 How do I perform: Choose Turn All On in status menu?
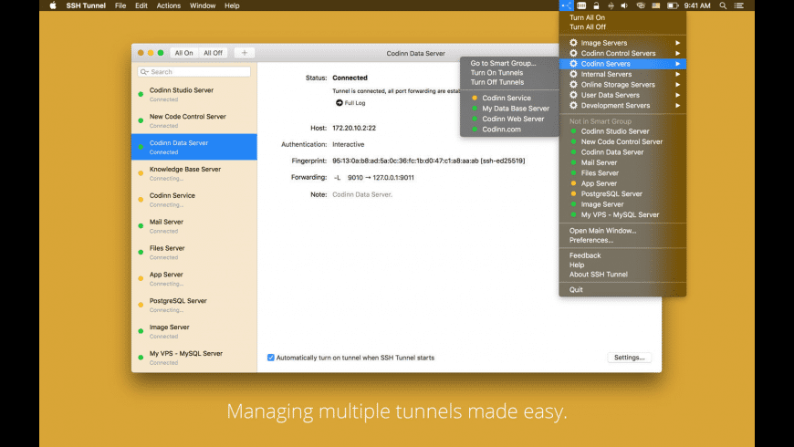(622, 17)
